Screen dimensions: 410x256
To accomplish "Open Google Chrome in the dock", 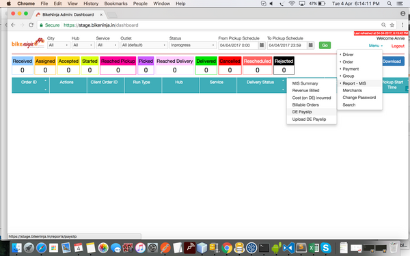I will pos(227,248).
